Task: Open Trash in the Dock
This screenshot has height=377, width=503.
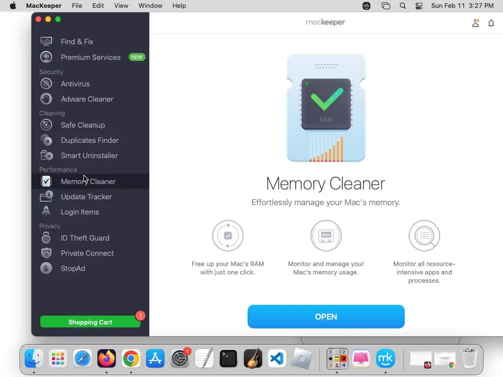Action: click(470, 358)
